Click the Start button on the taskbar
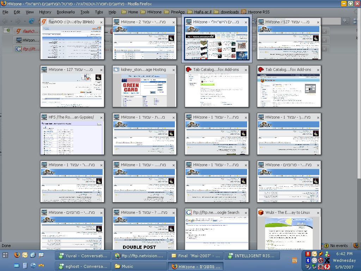 coord(5,255)
